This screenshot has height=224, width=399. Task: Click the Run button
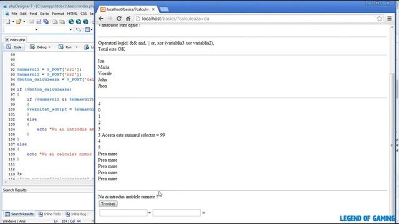65,47
